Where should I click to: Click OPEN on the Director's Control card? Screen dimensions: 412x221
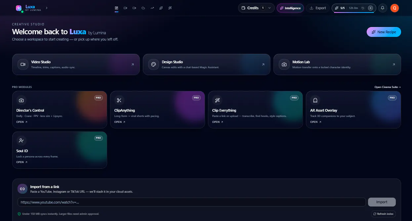[x=22, y=122]
